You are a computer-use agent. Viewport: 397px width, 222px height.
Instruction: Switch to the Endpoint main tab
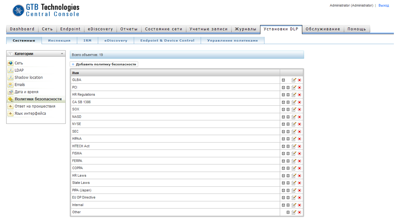(70, 29)
